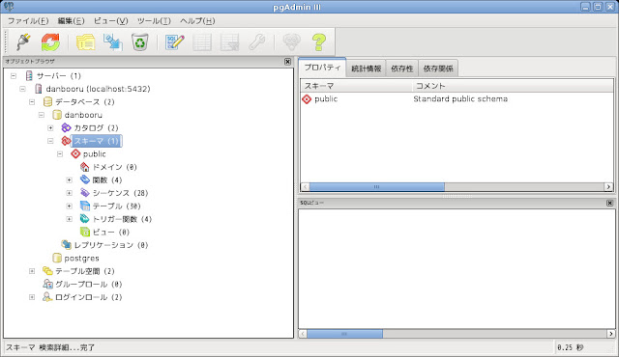
Task: Open the SQL query tool icon
Action: (x=175, y=42)
